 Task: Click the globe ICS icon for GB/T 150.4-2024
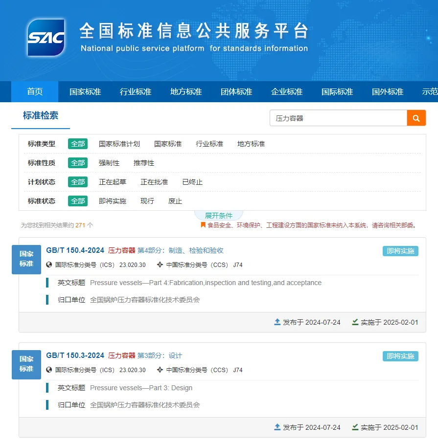pos(49,265)
